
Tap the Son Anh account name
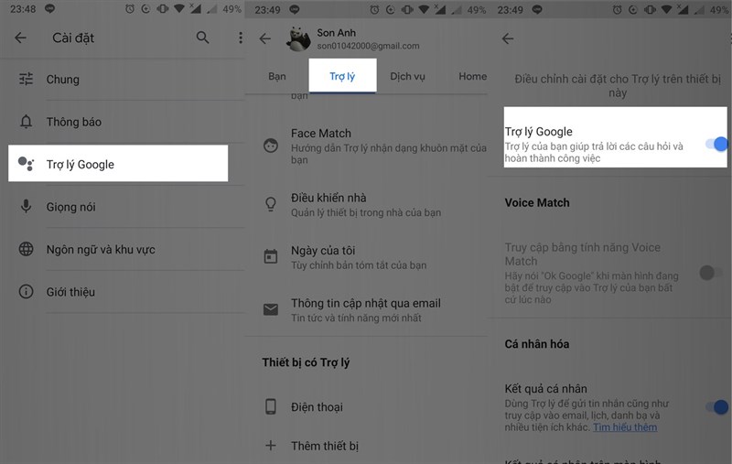click(336, 33)
